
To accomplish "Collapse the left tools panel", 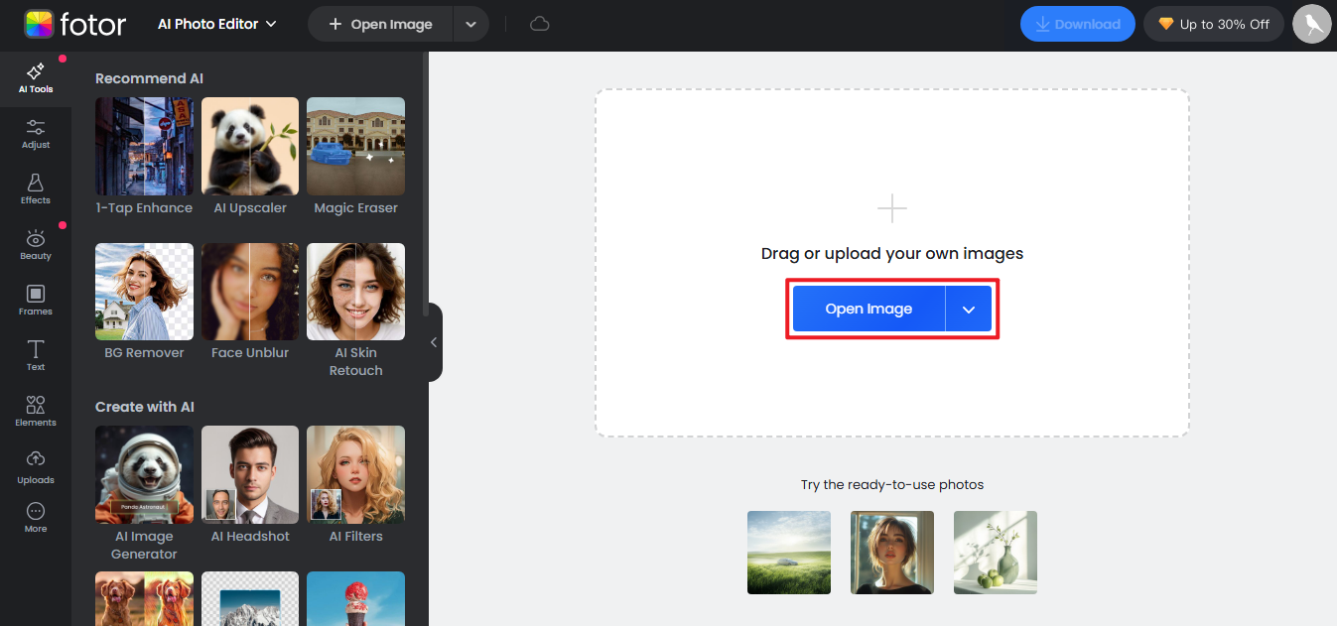I will coord(434,342).
